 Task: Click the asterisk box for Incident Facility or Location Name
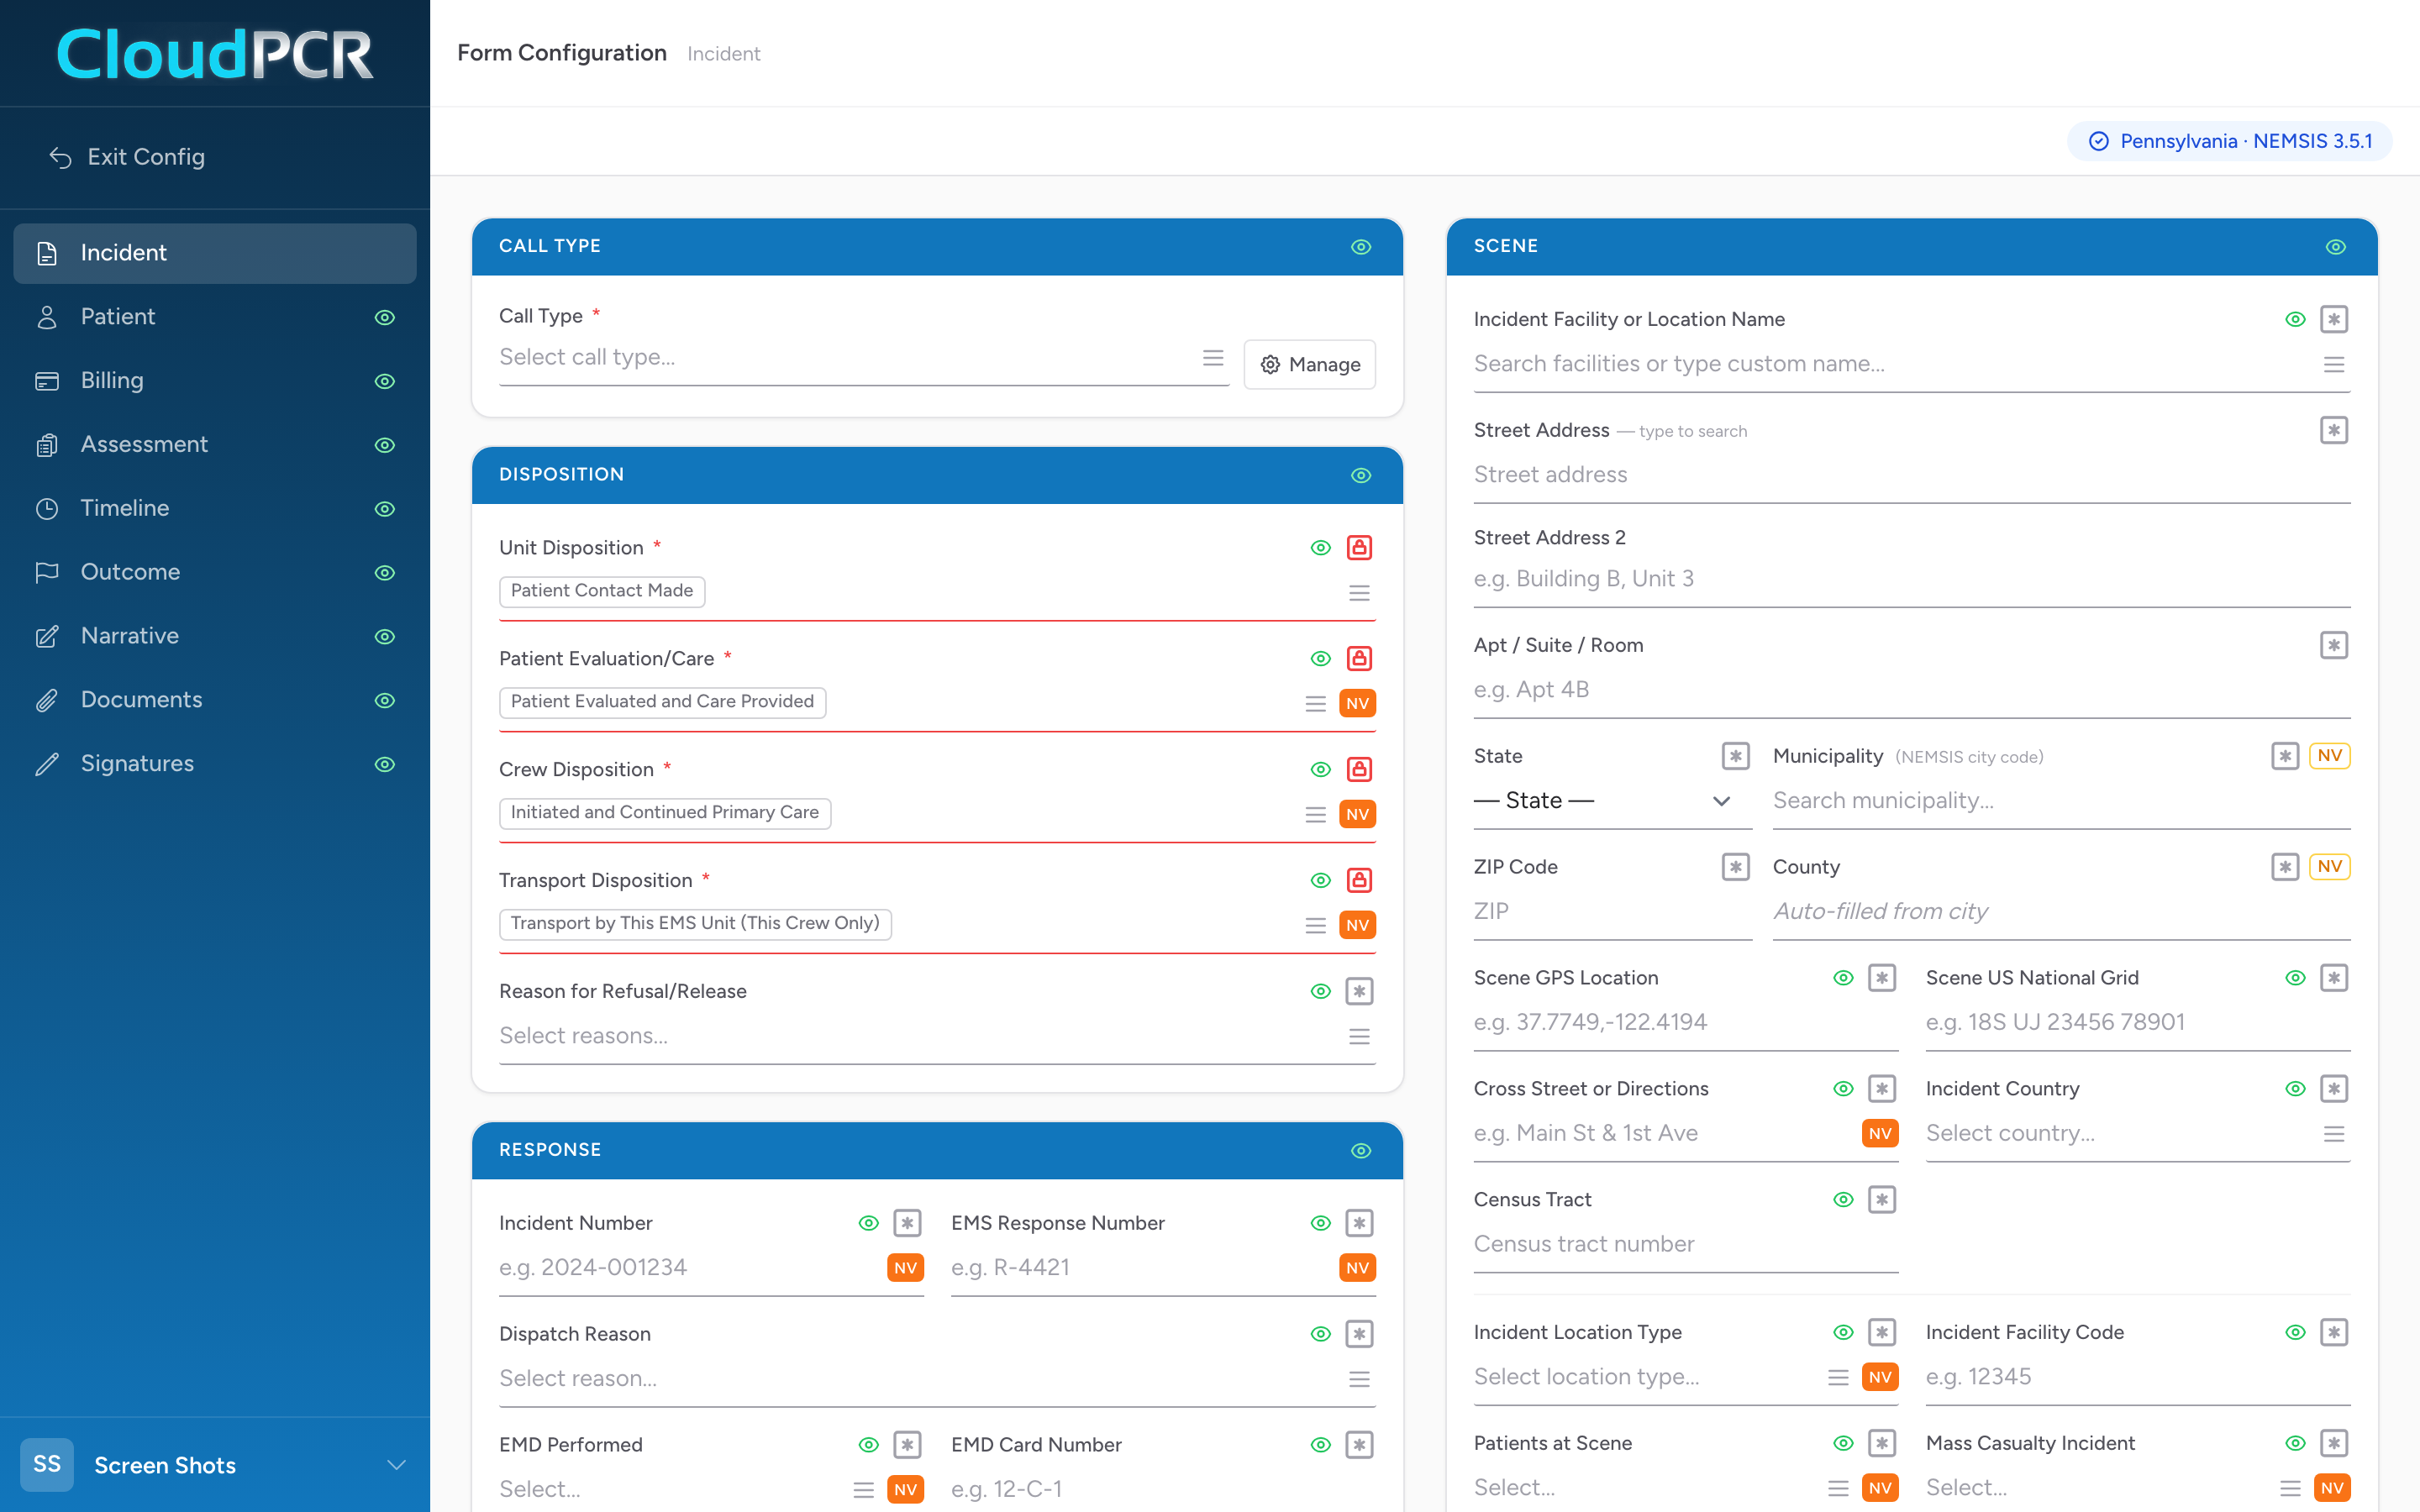[x=2334, y=319]
